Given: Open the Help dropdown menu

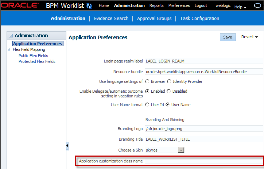Looking at the screenshot, I should (x=240, y=7).
